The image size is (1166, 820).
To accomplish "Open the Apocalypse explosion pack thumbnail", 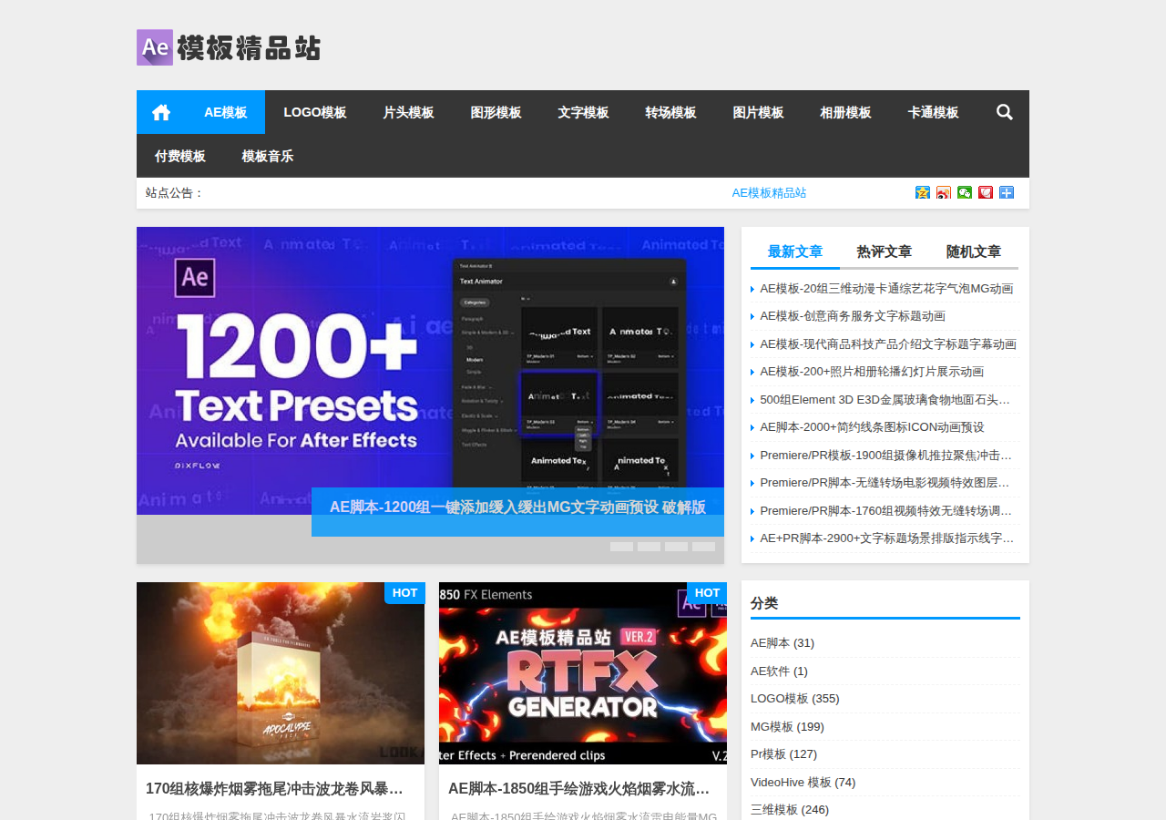I will (281, 673).
